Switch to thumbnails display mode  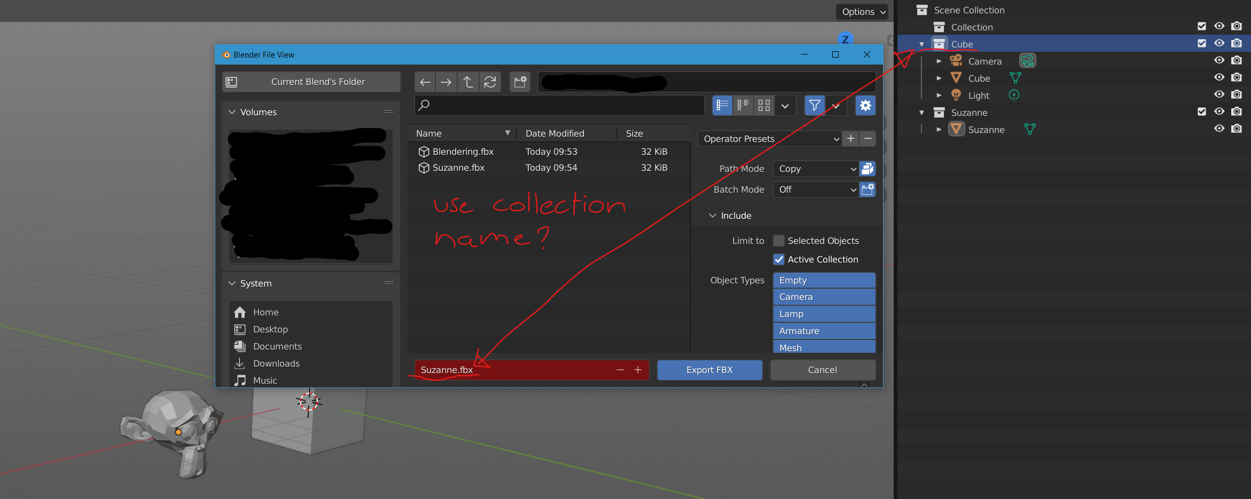pos(764,106)
